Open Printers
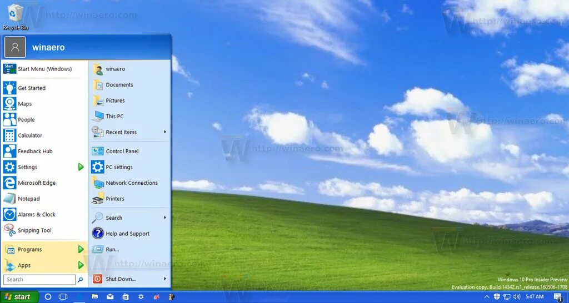The image size is (569, 303). click(x=130, y=199)
